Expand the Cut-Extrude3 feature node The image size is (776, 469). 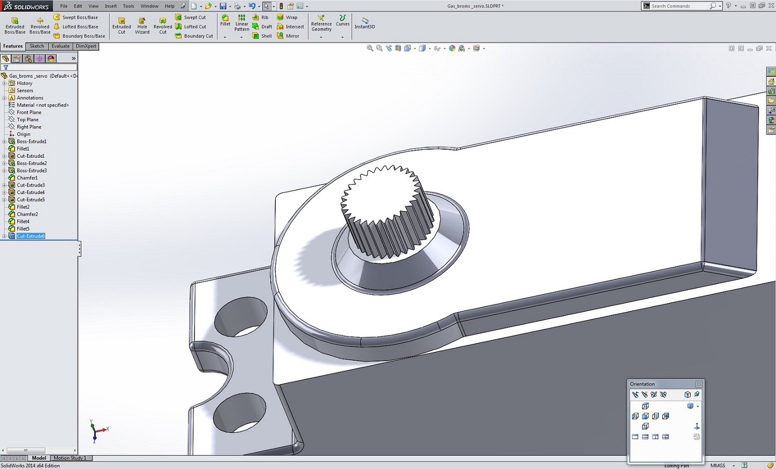(x=4, y=185)
